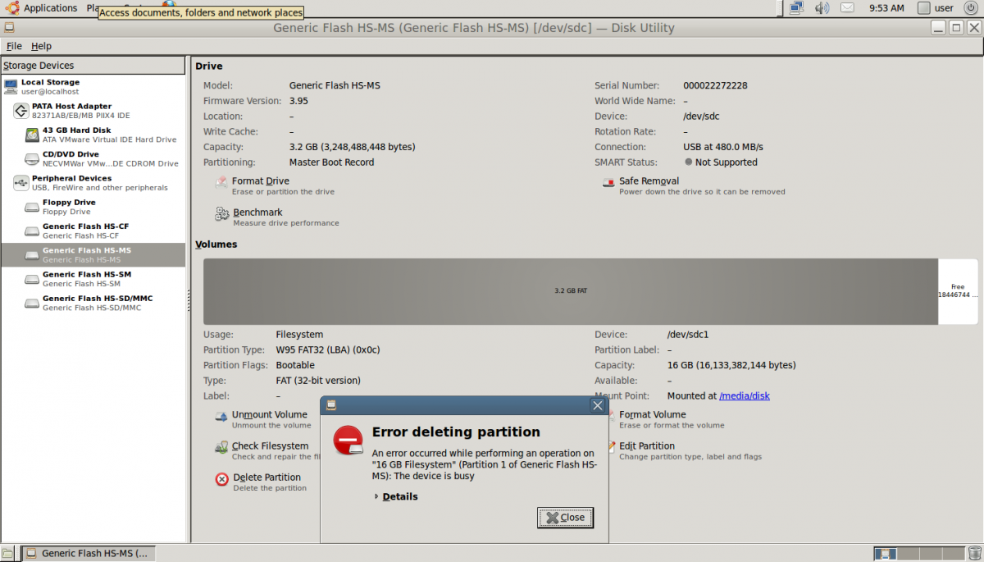Open the File menu
Viewport: 984px width, 562px height.
click(14, 46)
